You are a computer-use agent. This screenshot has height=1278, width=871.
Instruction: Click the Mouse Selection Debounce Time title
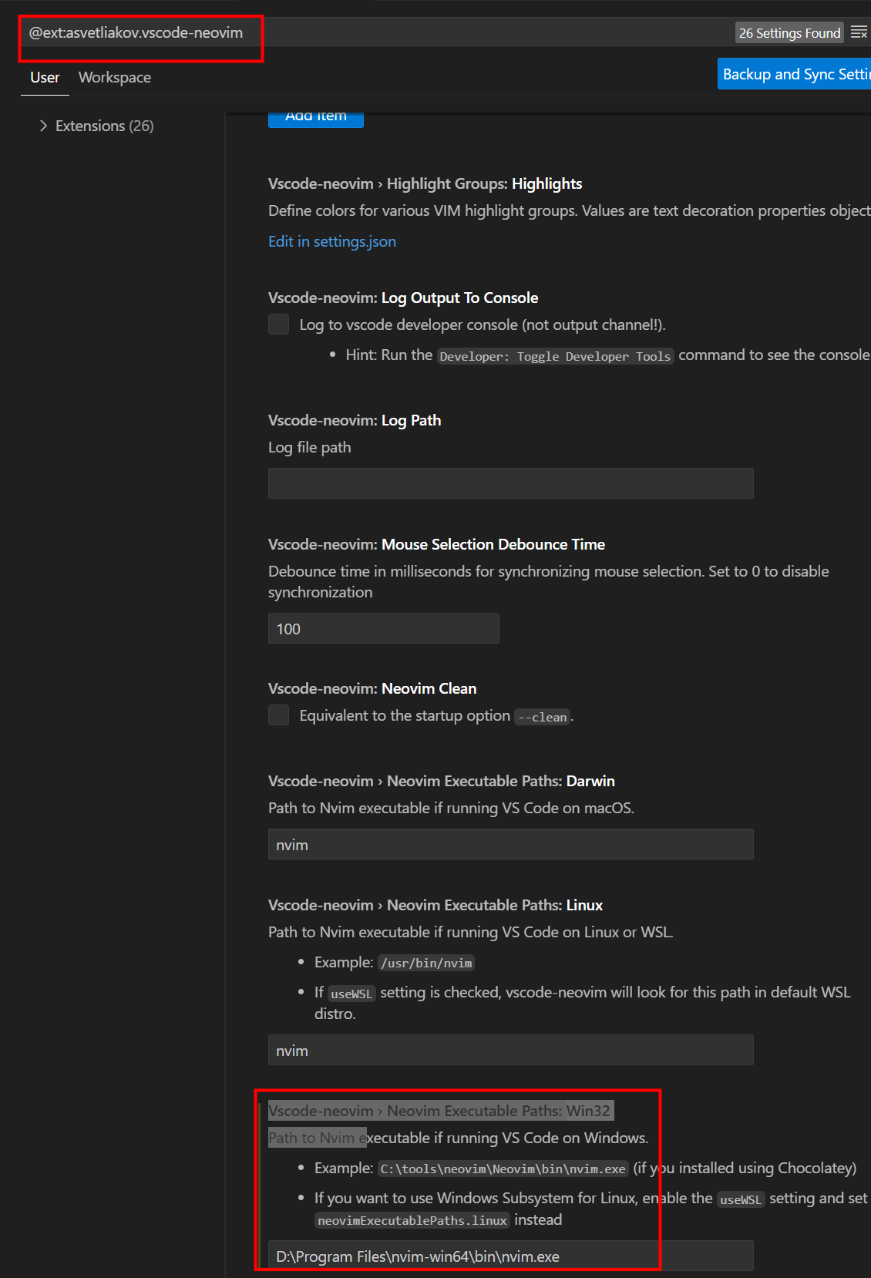point(436,544)
